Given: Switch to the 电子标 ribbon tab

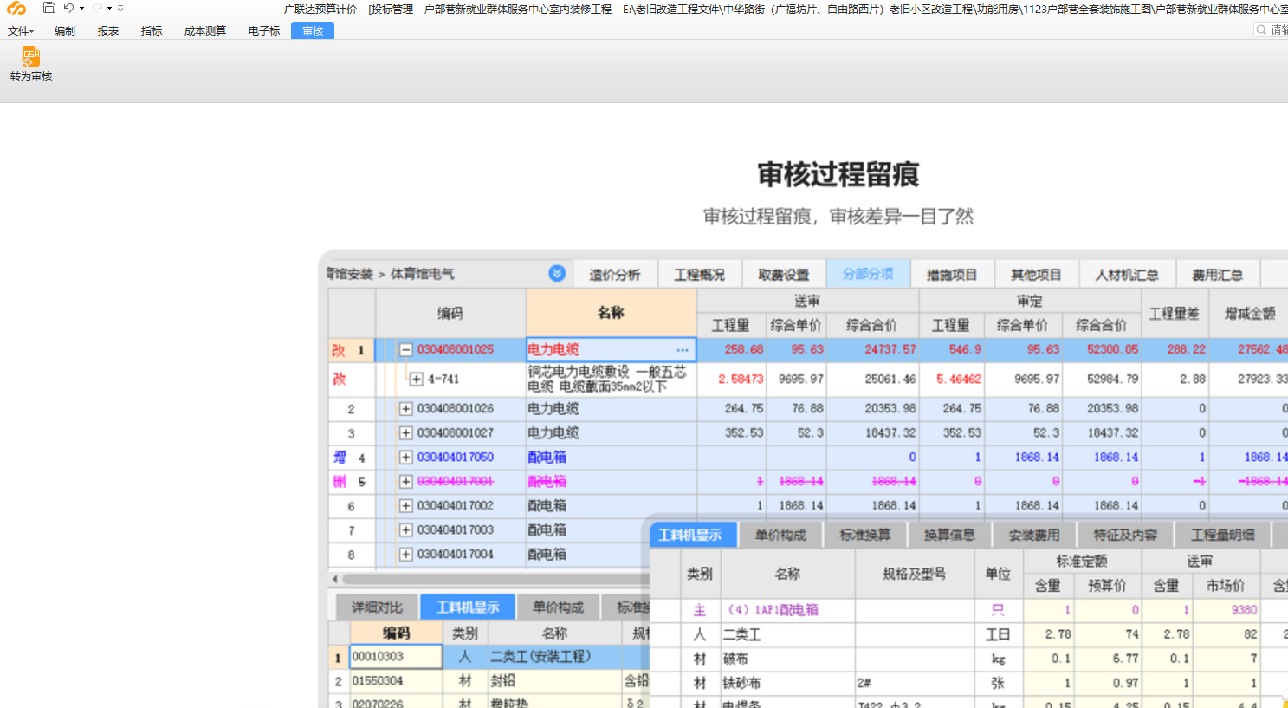Looking at the screenshot, I should pos(264,30).
